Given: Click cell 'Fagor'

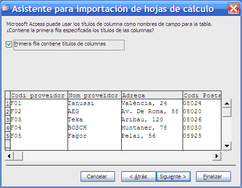Looking at the screenshot, I should coord(94,136).
